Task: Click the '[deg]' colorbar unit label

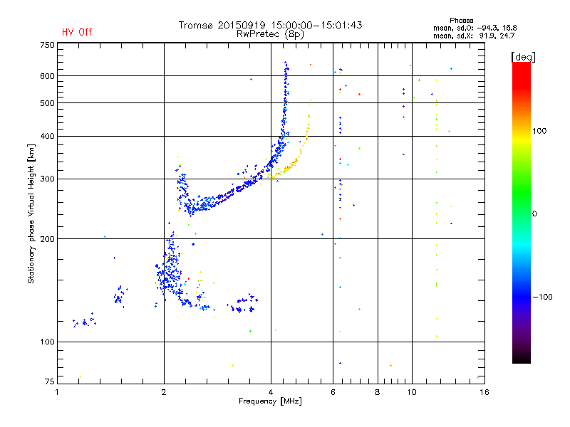Action: pyautogui.click(x=523, y=57)
